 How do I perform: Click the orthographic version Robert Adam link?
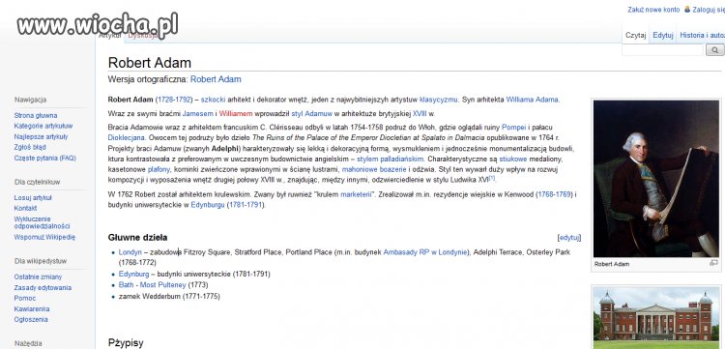pyautogui.click(x=216, y=79)
